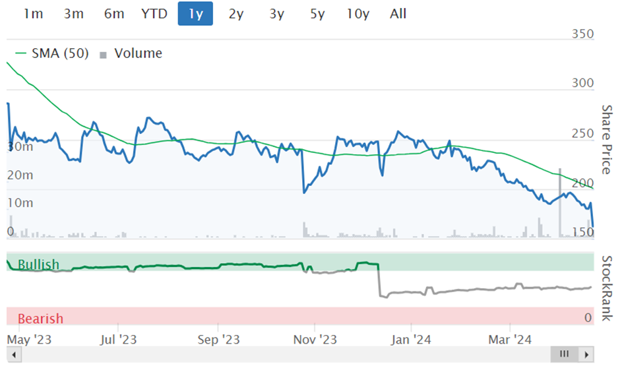
Task: Switch chart to 2y range
Action: (x=236, y=14)
